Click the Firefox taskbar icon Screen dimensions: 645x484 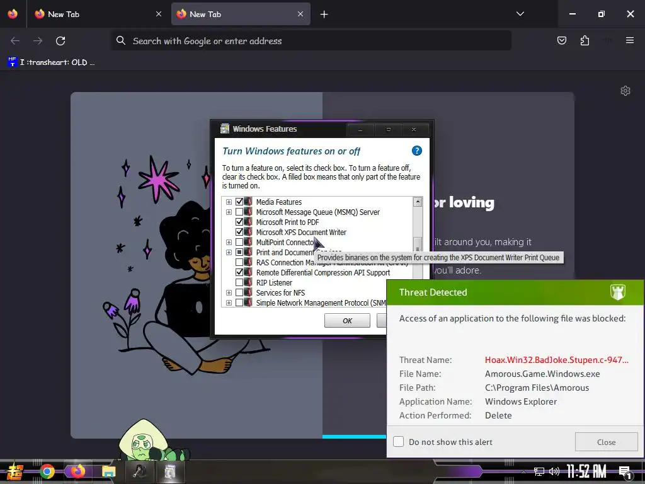(x=77, y=471)
